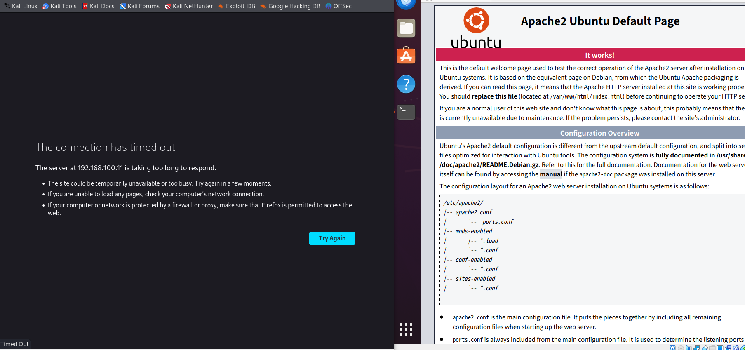Screen dimensions: 745x350
Task: Open the Exploit-DB bookmark
Action: point(237,6)
